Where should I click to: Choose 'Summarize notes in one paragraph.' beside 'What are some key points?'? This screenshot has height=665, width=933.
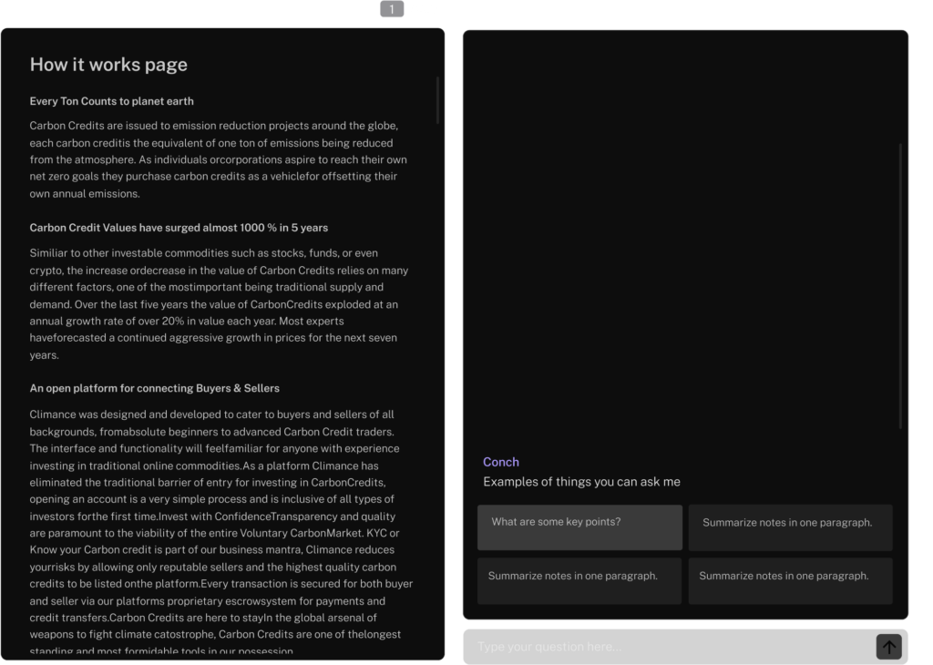[790, 527]
